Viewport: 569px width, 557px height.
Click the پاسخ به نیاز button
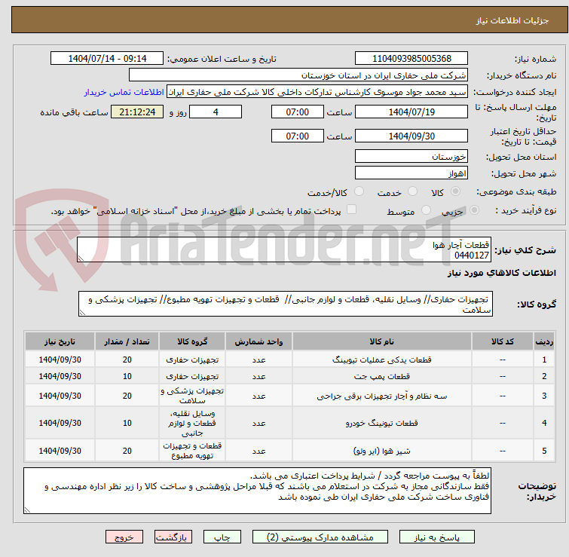pos(436,537)
